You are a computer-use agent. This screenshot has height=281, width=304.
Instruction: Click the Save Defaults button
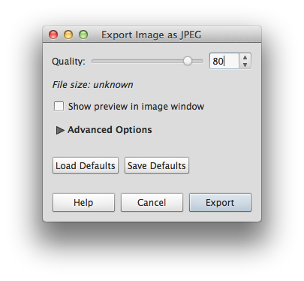pos(157,165)
